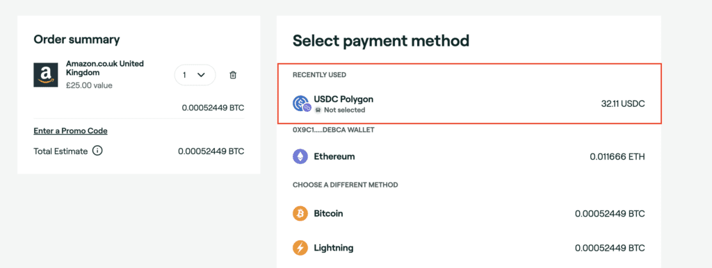Click the Amazon logo thumbnail
The height and width of the screenshot is (268, 712).
[x=45, y=75]
